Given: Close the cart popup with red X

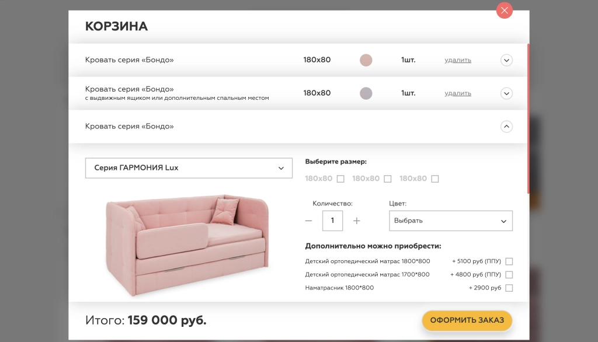Looking at the screenshot, I should [504, 11].
